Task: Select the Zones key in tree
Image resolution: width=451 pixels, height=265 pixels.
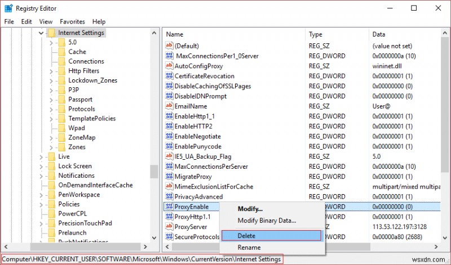Action: coord(77,147)
